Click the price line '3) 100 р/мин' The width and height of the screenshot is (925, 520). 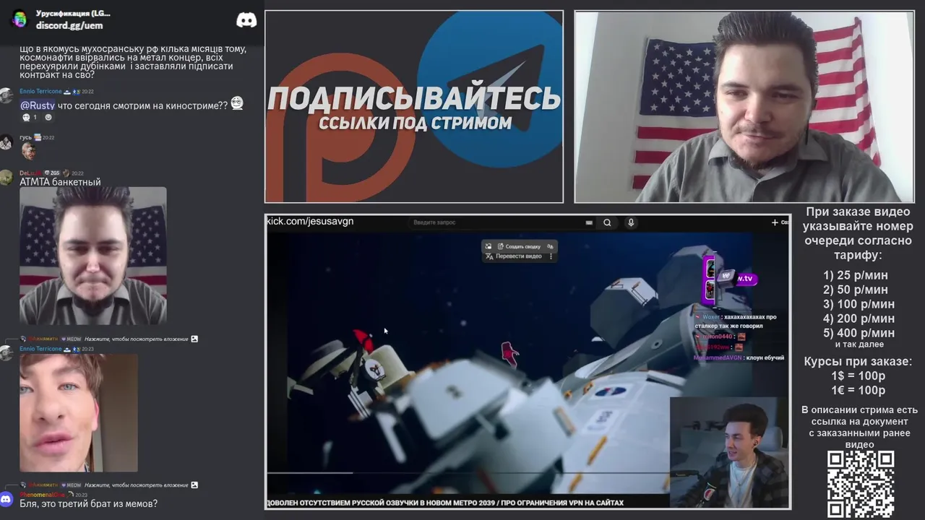pyautogui.click(x=859, y=304)
